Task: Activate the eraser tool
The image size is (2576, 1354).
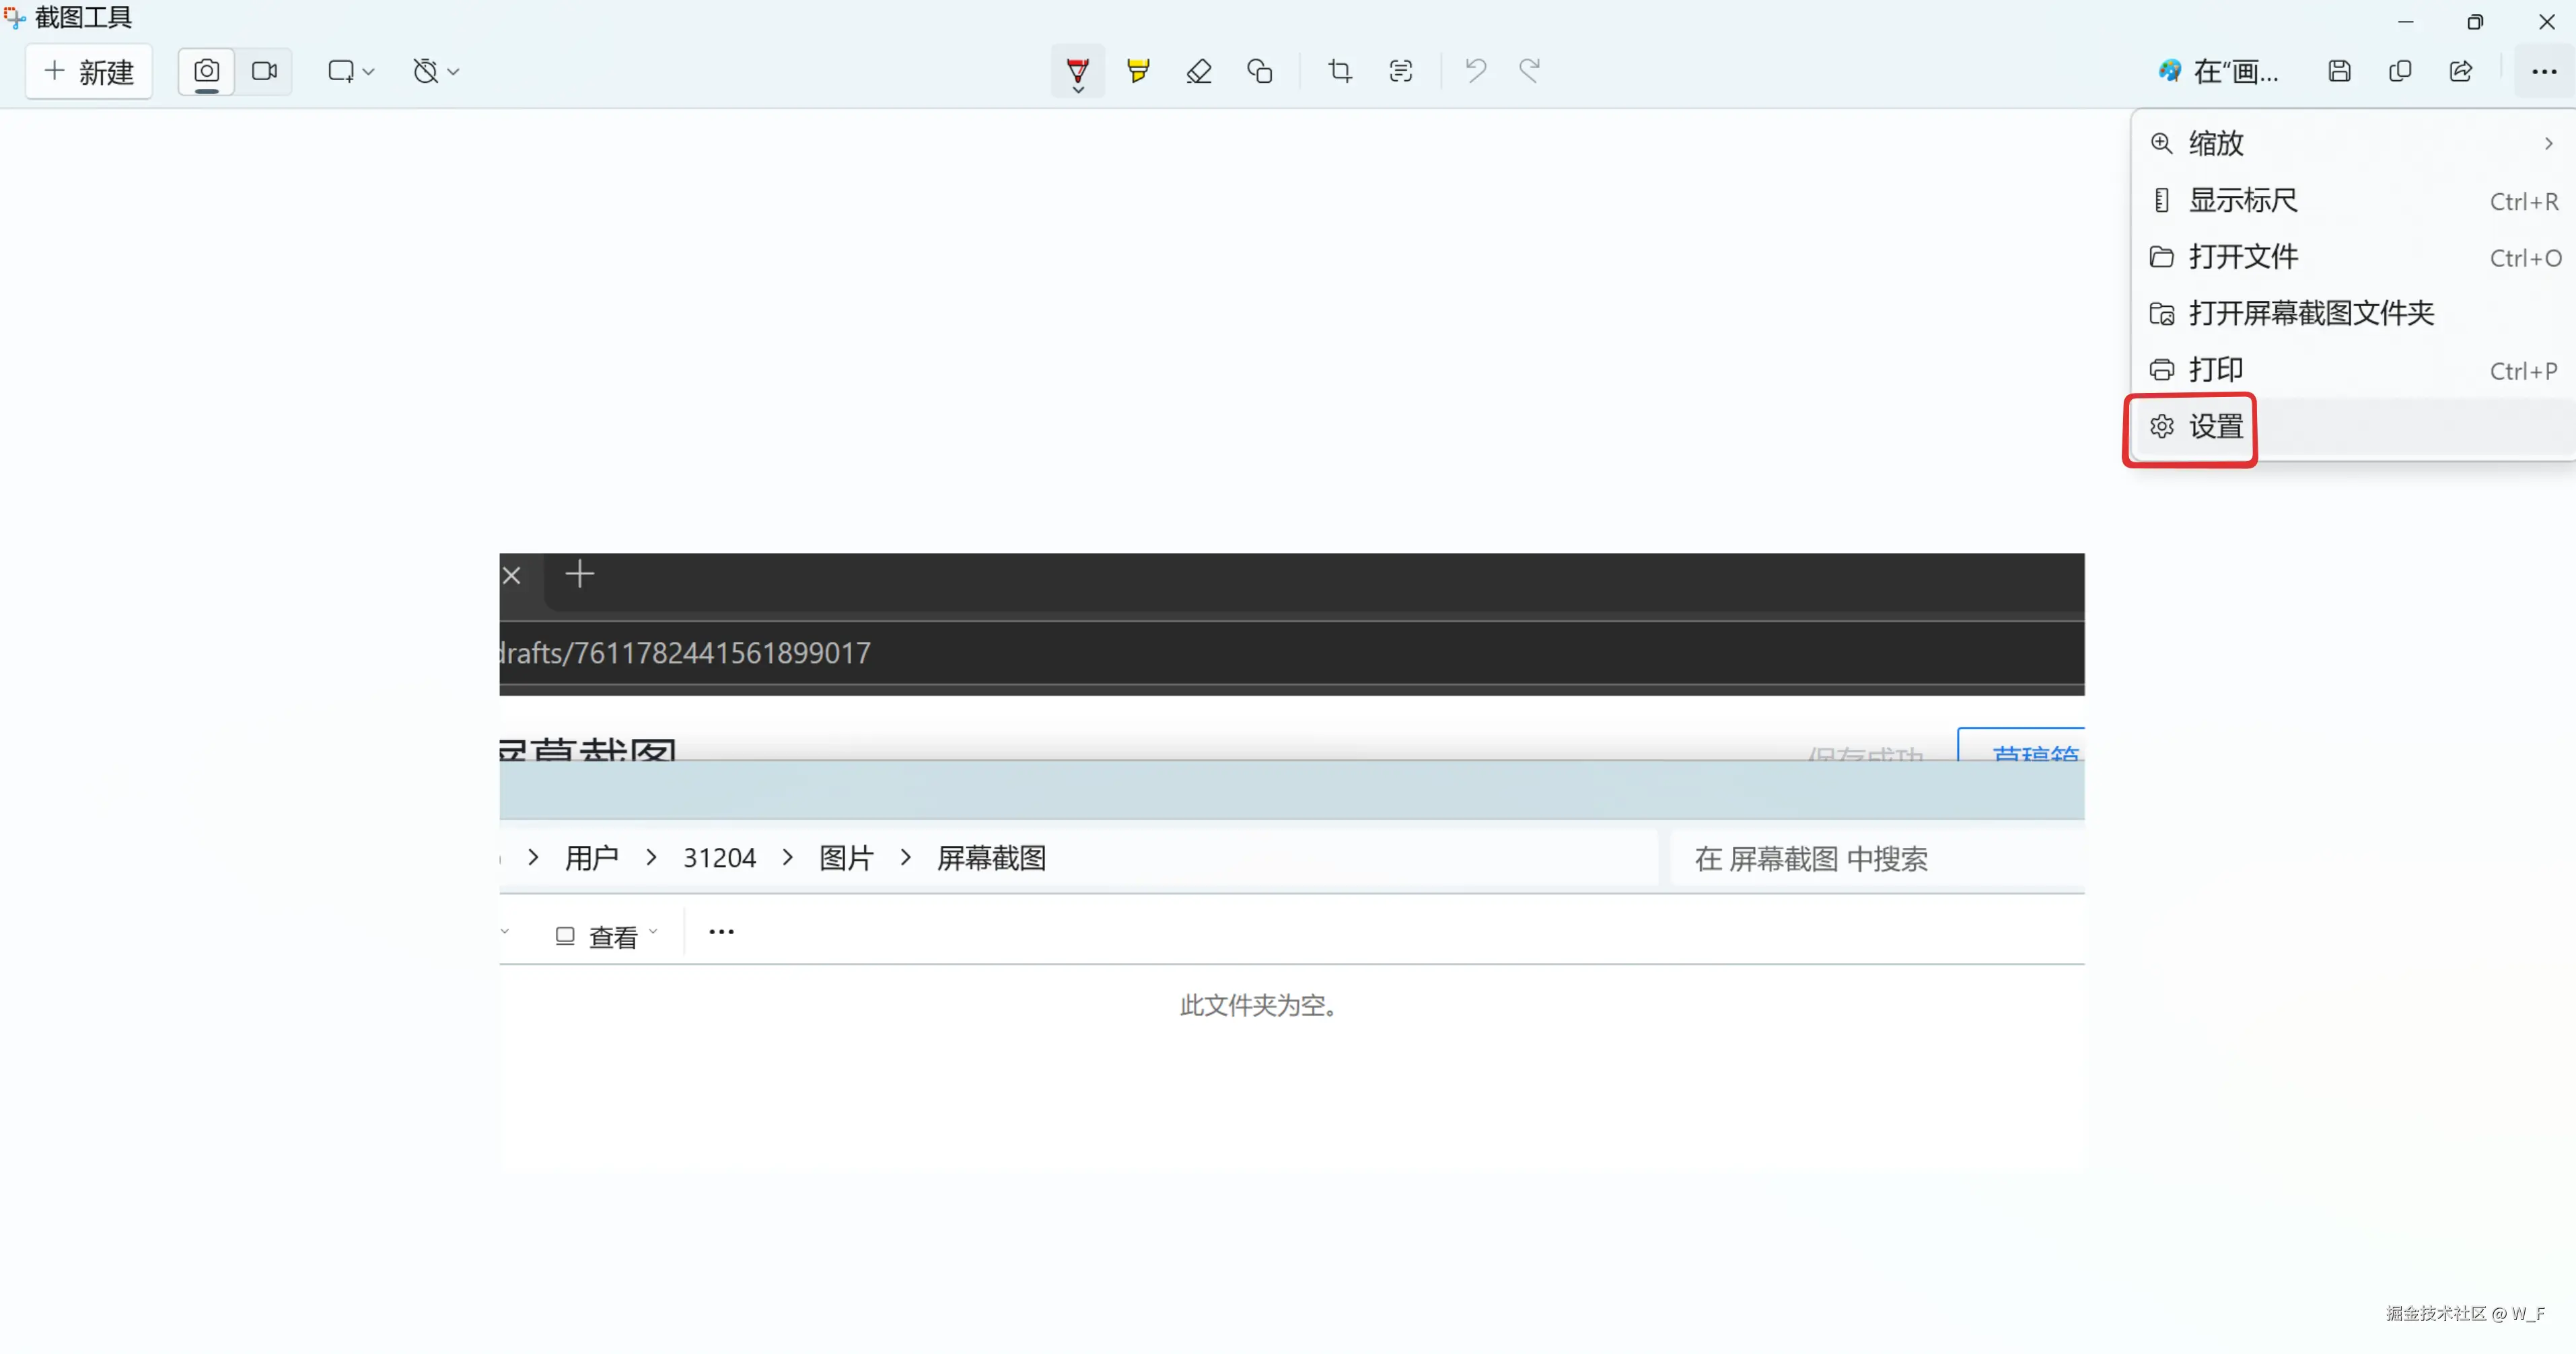Action: pos(1199,70)
